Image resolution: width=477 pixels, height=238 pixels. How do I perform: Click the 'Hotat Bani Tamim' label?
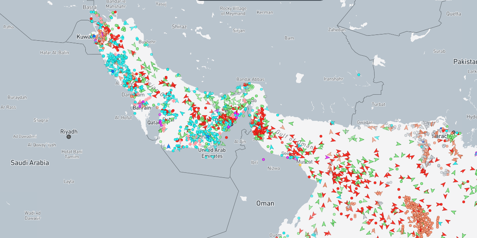[72, 154]
